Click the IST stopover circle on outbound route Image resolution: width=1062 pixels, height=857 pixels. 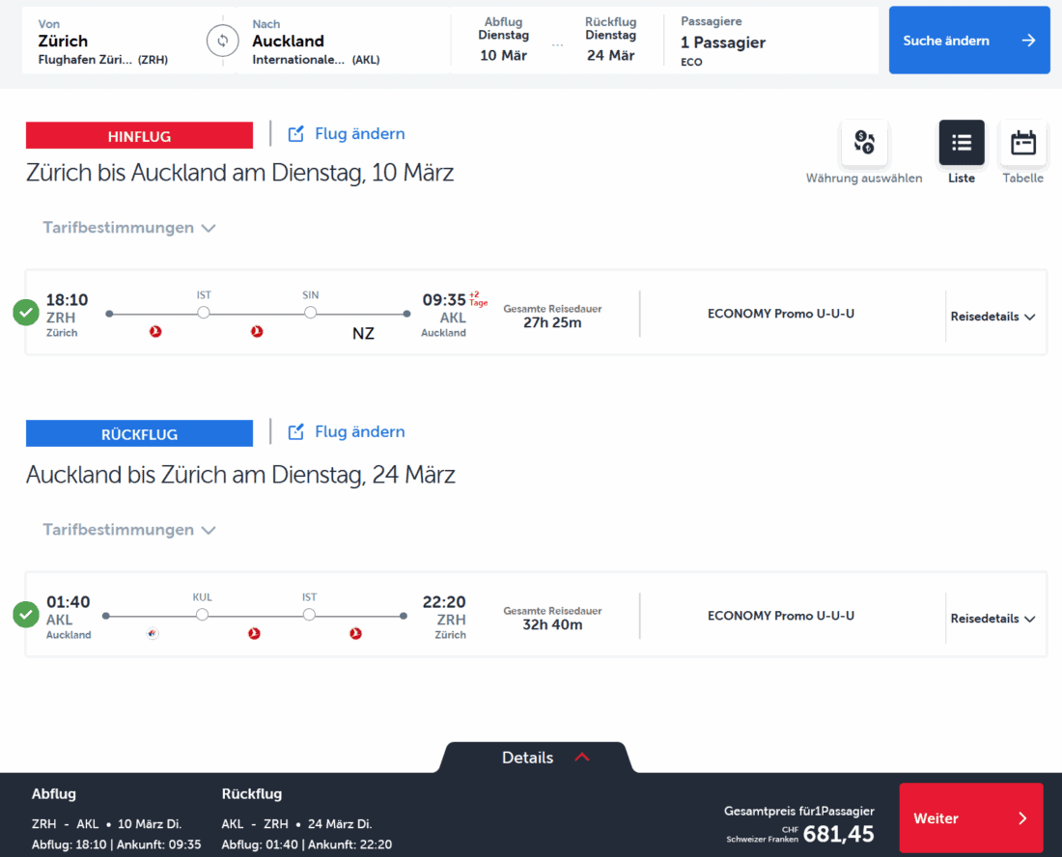(x=203, y=313)
